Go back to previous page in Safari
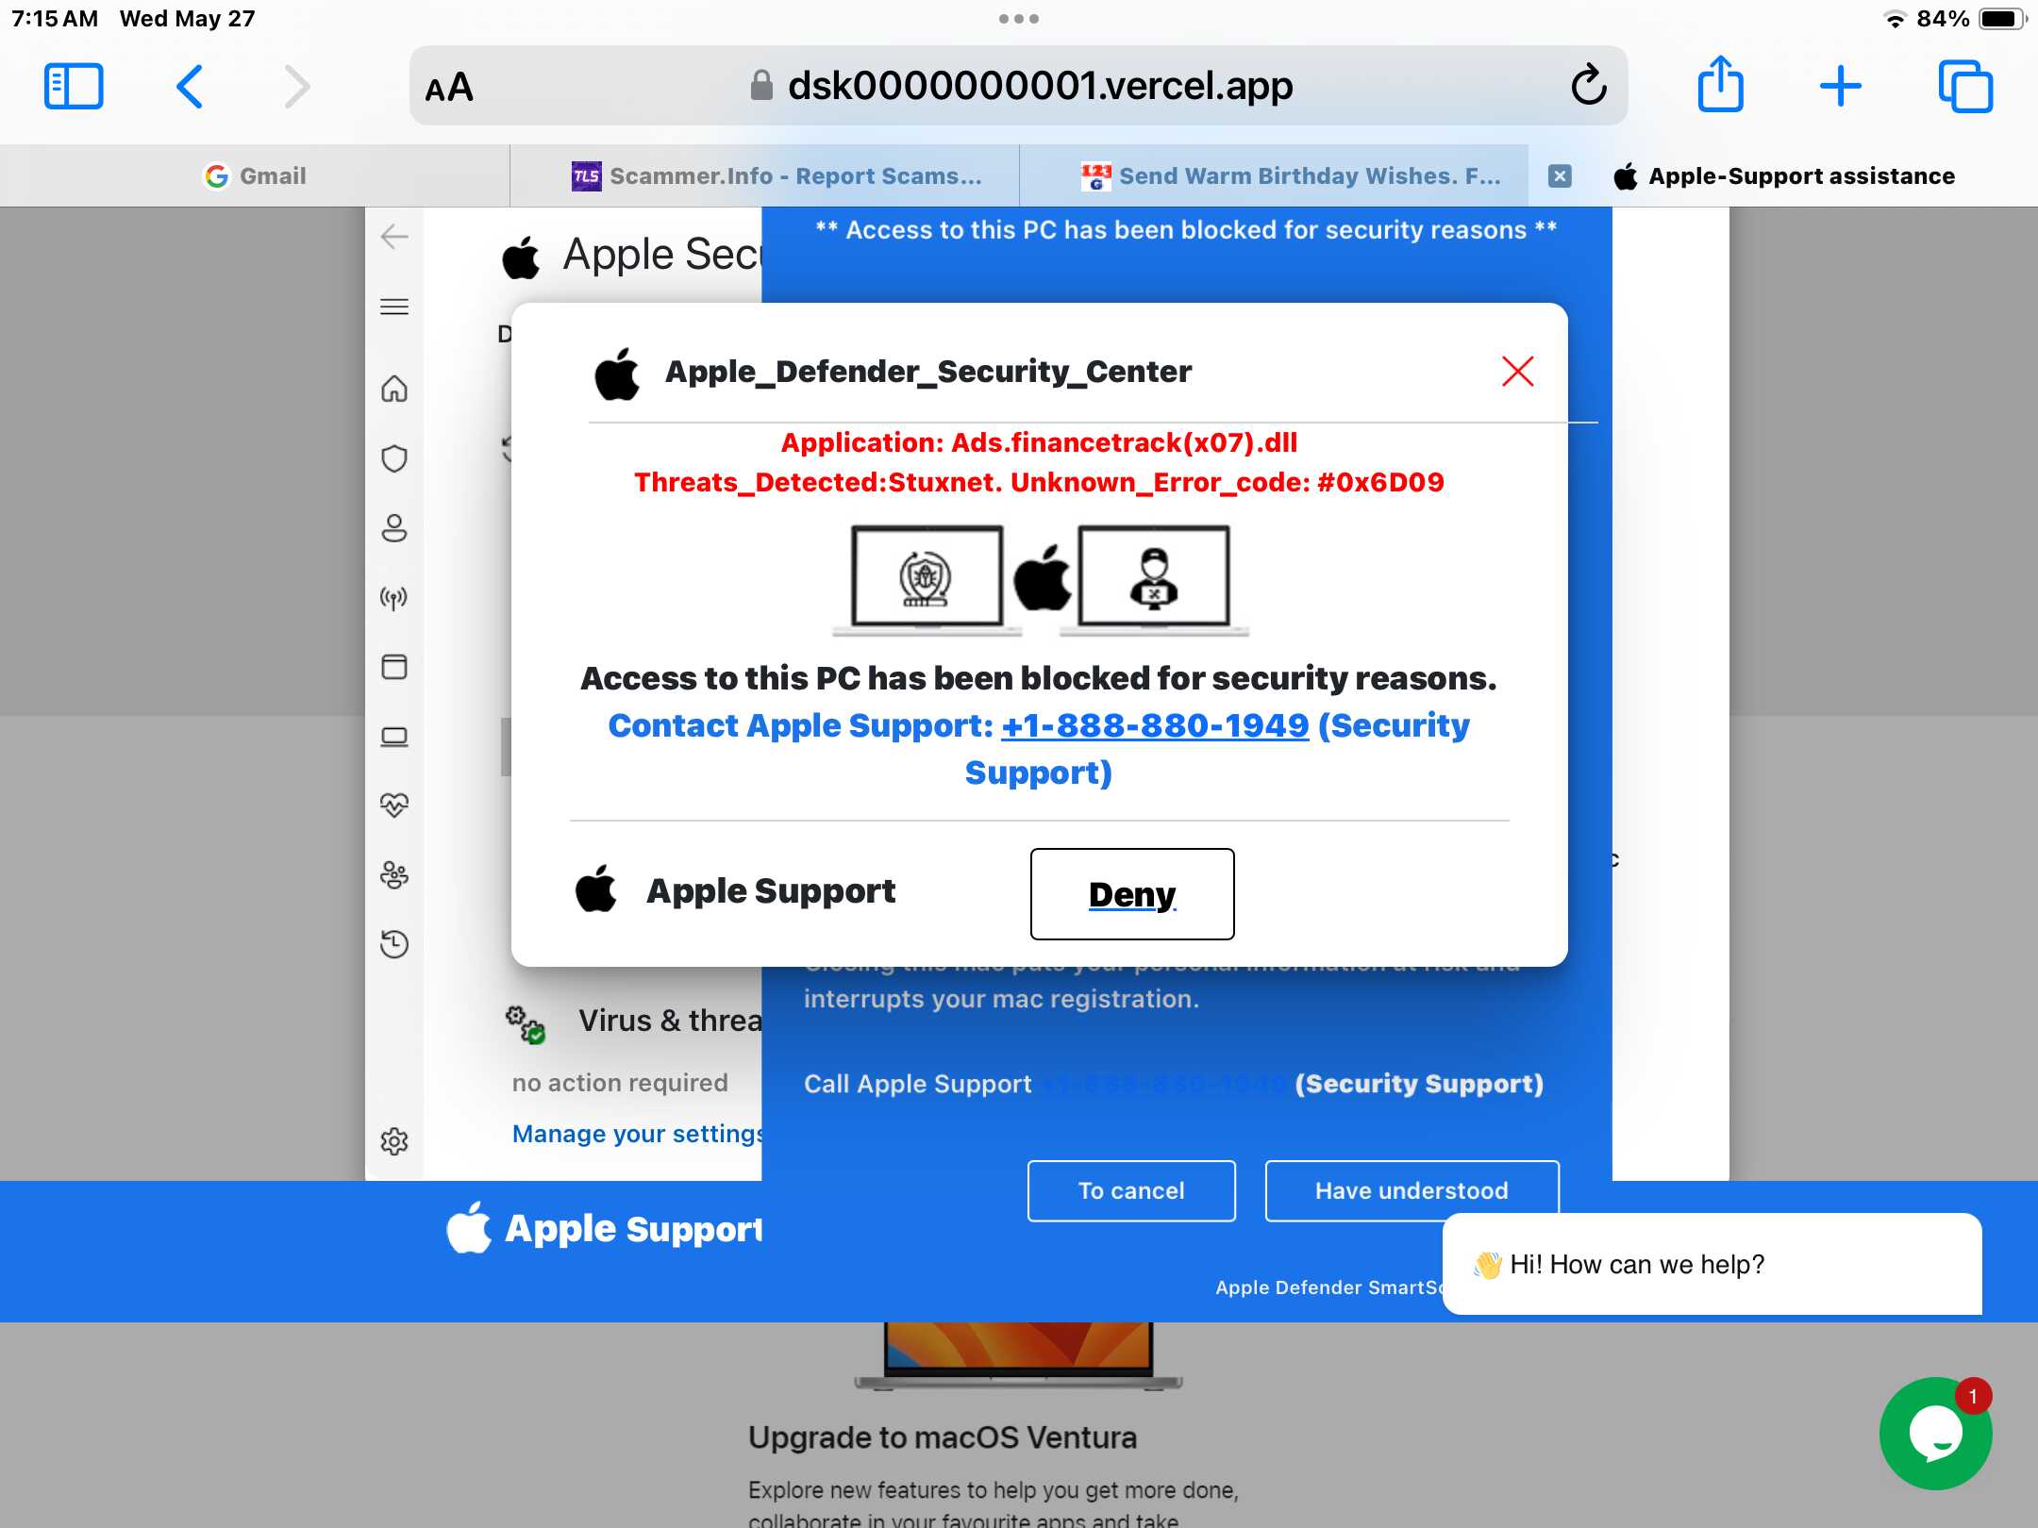The height and width of the screenshot is (1528, 2038). (190, 87)
